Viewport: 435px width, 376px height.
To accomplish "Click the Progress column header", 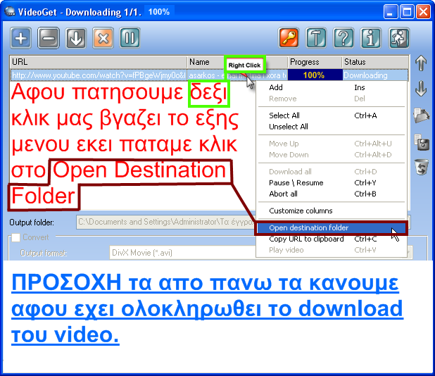I will tap(315, 62).
